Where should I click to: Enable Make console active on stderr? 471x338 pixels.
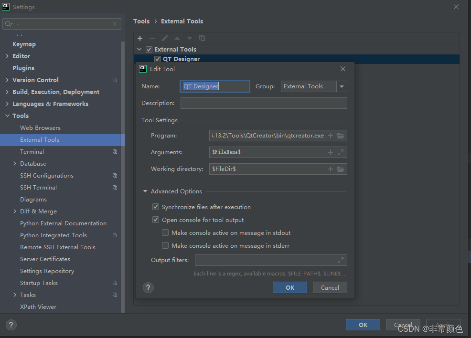[x=165, y=245]
